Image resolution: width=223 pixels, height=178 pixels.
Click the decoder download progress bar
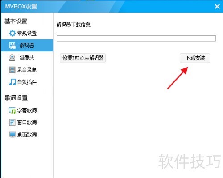[136, 38]
